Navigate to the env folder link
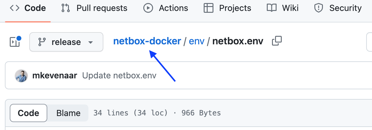372x130 pixels. coord(197,41)
